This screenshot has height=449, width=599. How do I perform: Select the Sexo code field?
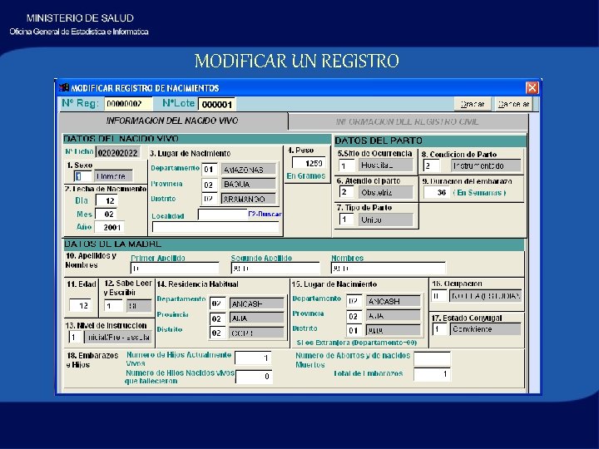point(82,176)
